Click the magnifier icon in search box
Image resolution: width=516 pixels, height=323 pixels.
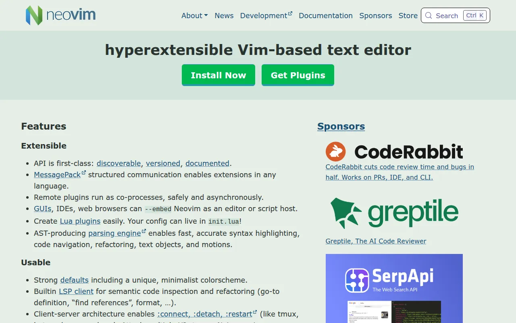(429, 16)
